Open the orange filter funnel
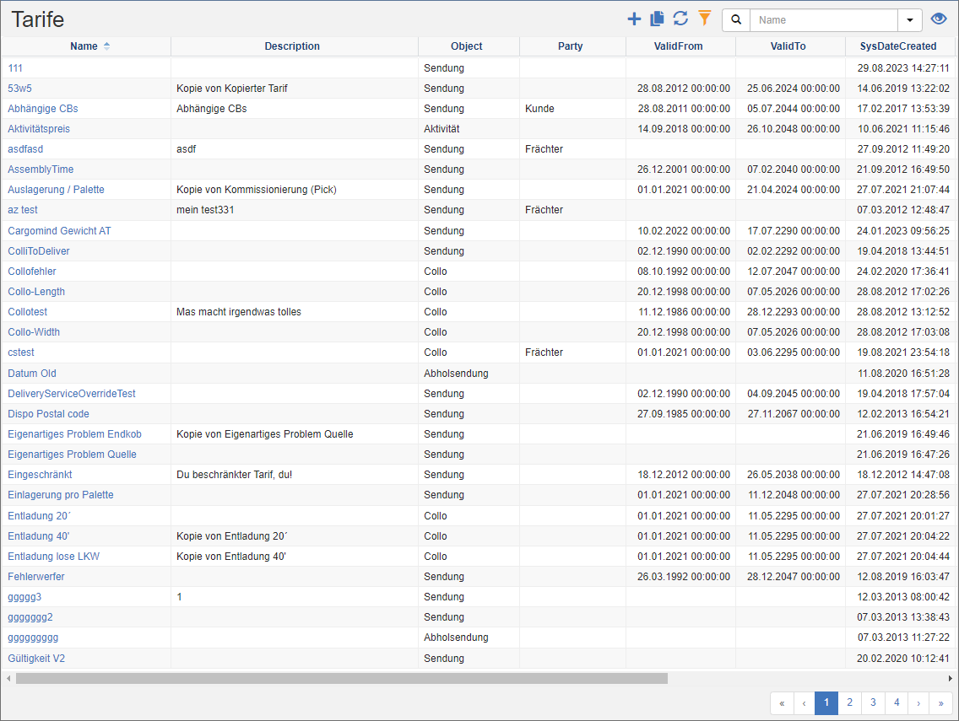Image resolution: width=959 pixels, height=721 pixels. pyautogui.click(x=705, y=19)
